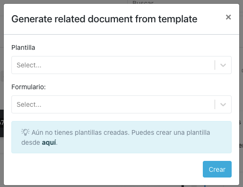Click the 'Aún no tienes plantillas creadas' message
243x187 pixels.
(x=116, y=137)
